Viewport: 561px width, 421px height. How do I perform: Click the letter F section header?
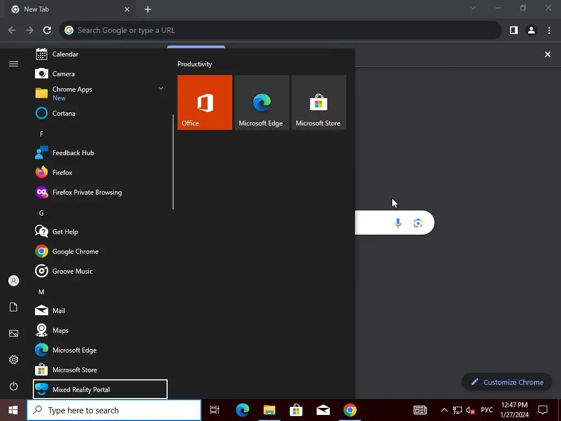[x=42, y=134]
